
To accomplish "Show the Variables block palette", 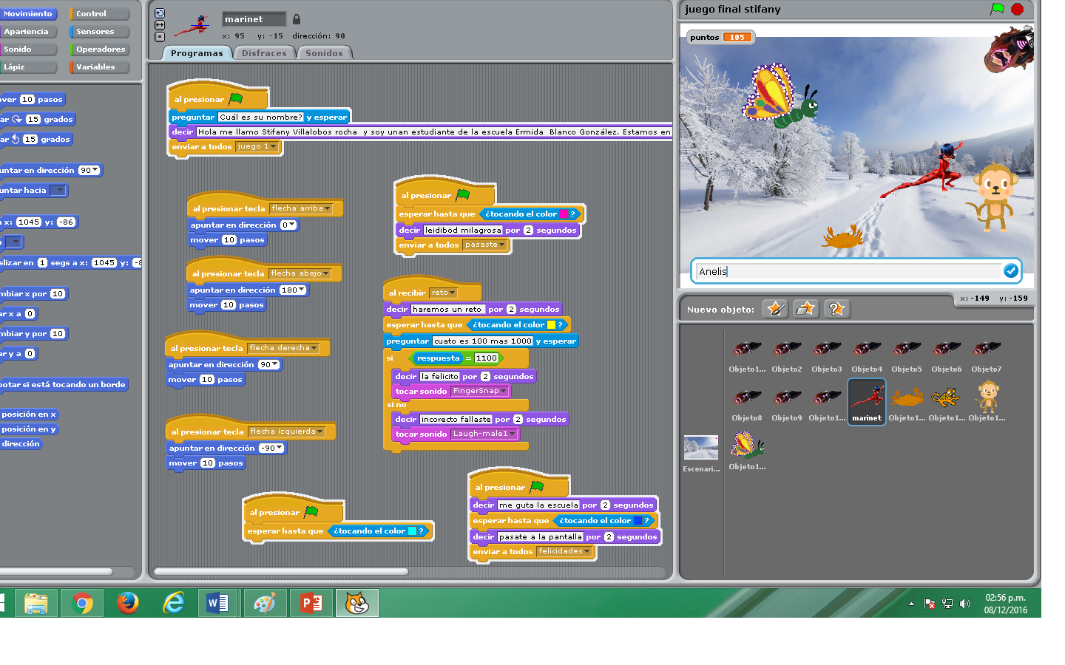I will click(x=98, y=66).
